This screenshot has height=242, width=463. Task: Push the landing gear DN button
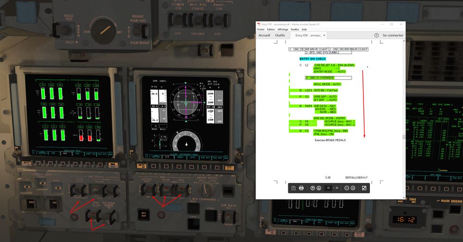[55, 203]
